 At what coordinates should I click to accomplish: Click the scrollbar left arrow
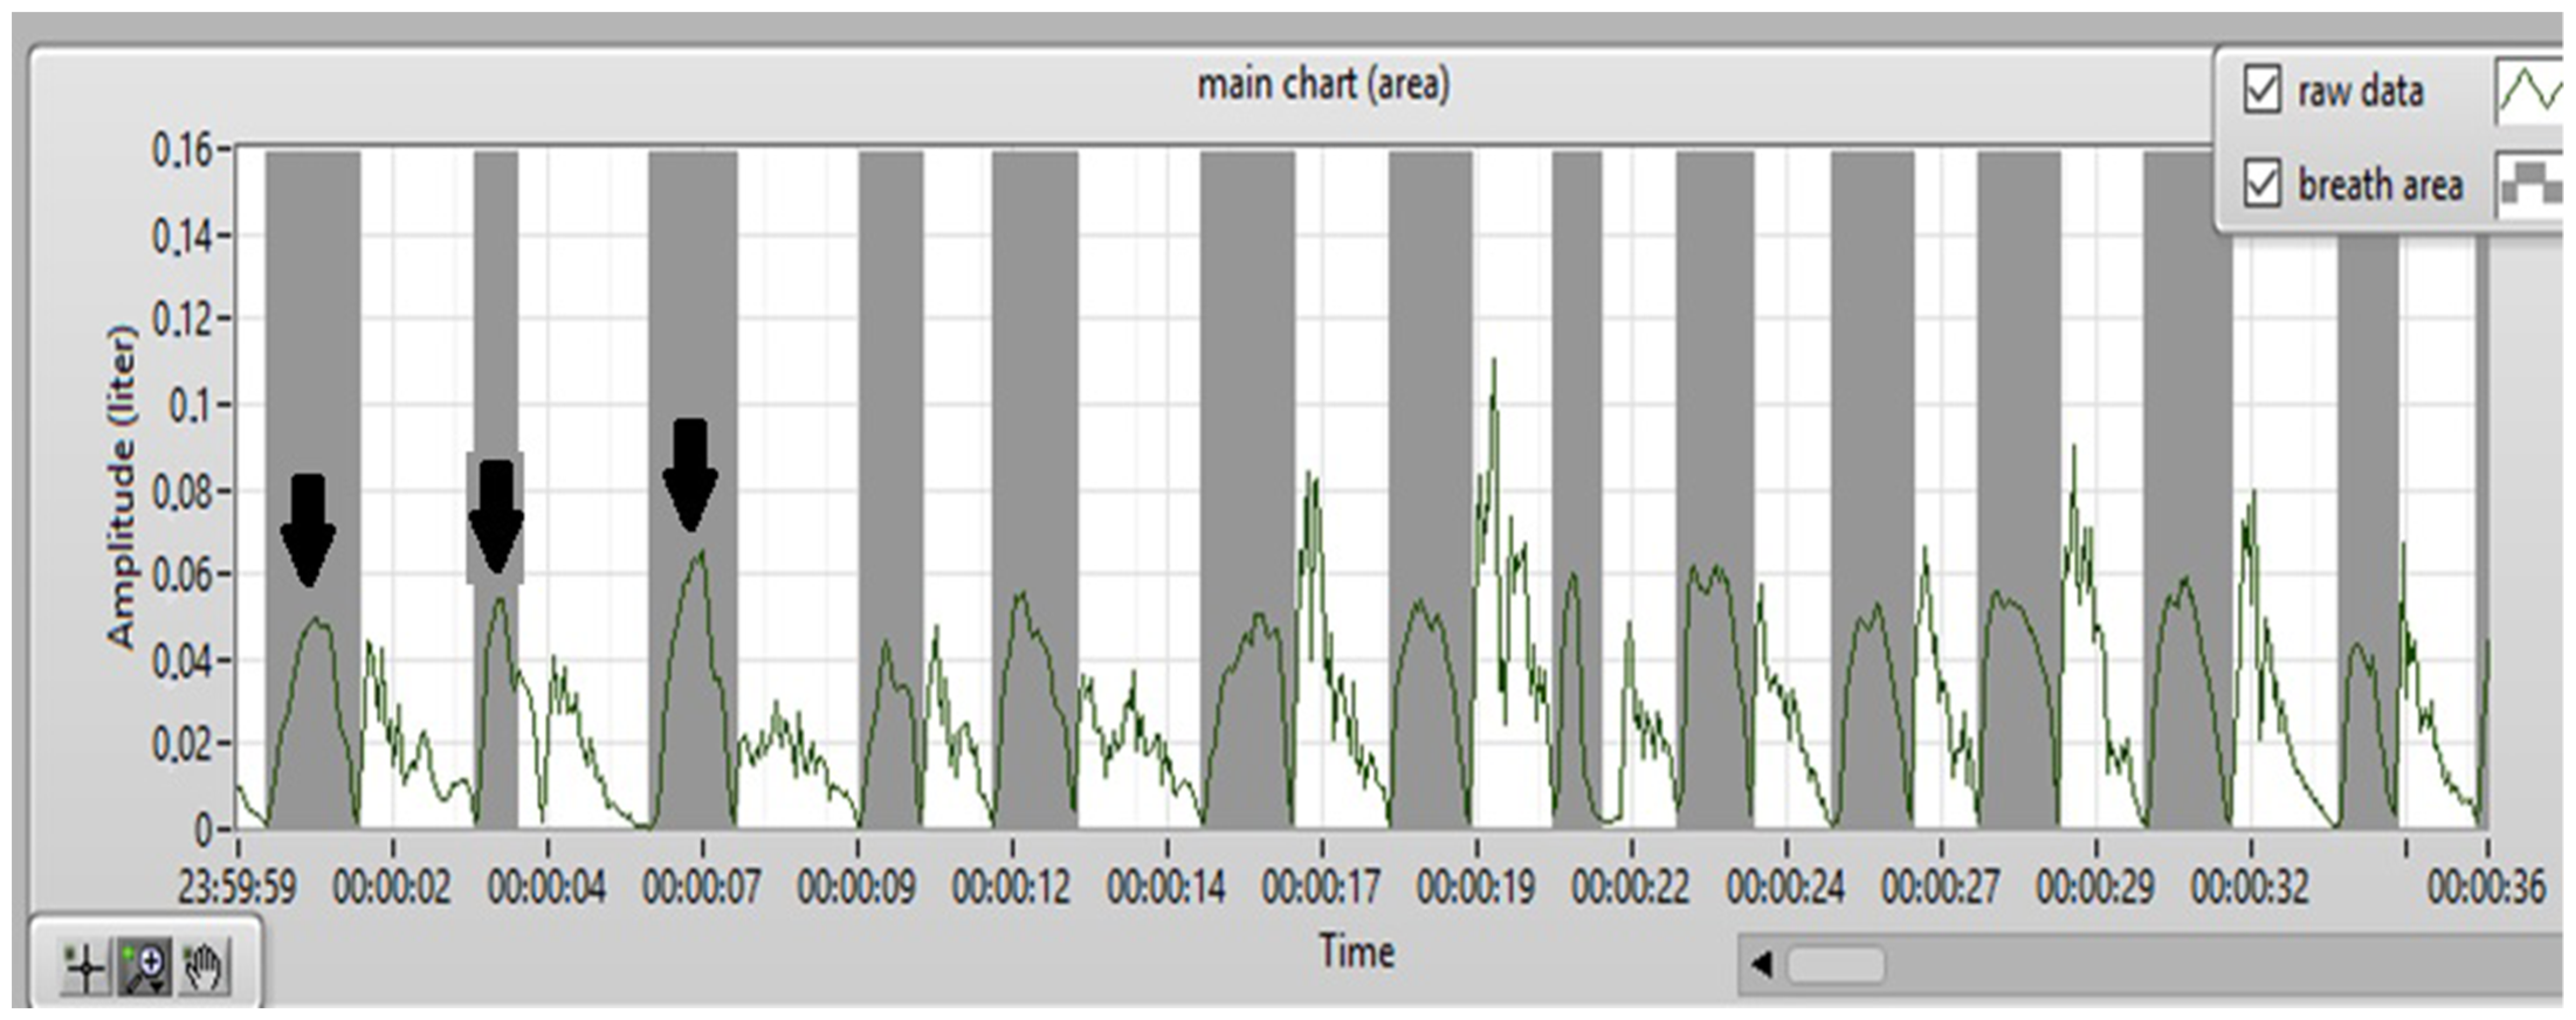click(x=1762, y=965)
